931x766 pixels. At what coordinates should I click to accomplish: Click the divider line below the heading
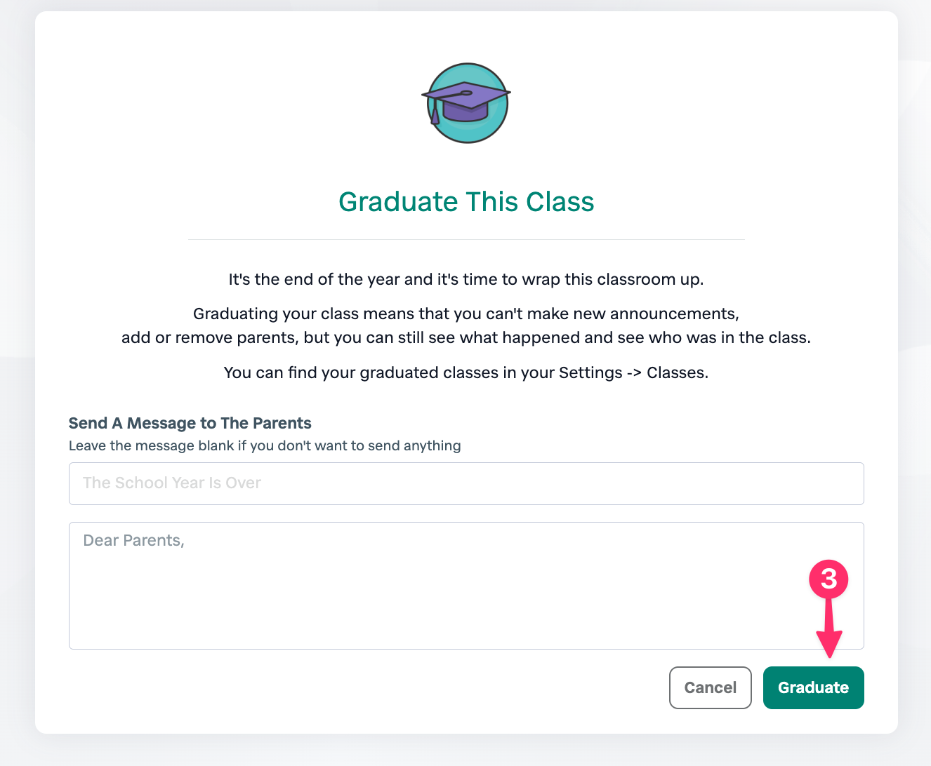[x=466, y=240]
